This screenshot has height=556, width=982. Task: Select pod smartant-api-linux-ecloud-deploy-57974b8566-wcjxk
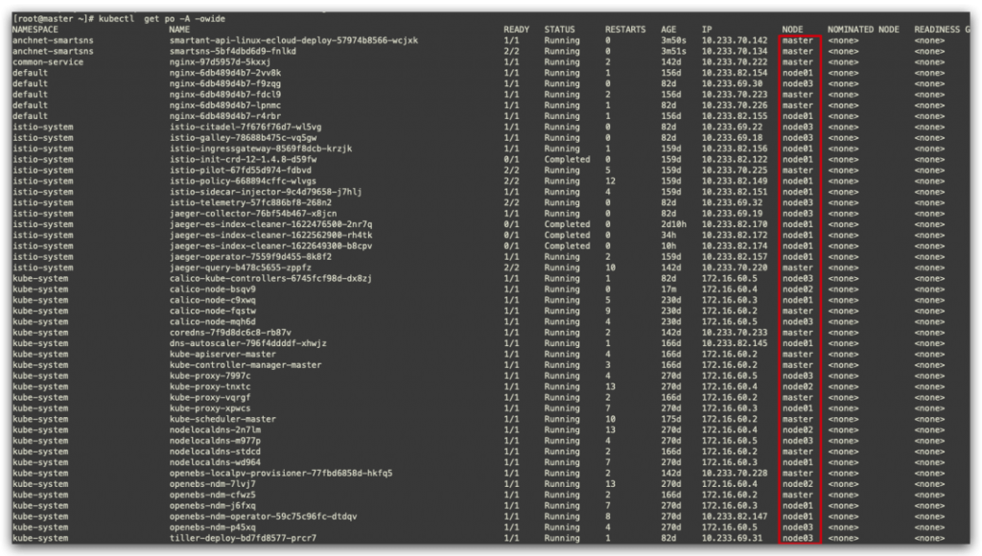(293, 40)
